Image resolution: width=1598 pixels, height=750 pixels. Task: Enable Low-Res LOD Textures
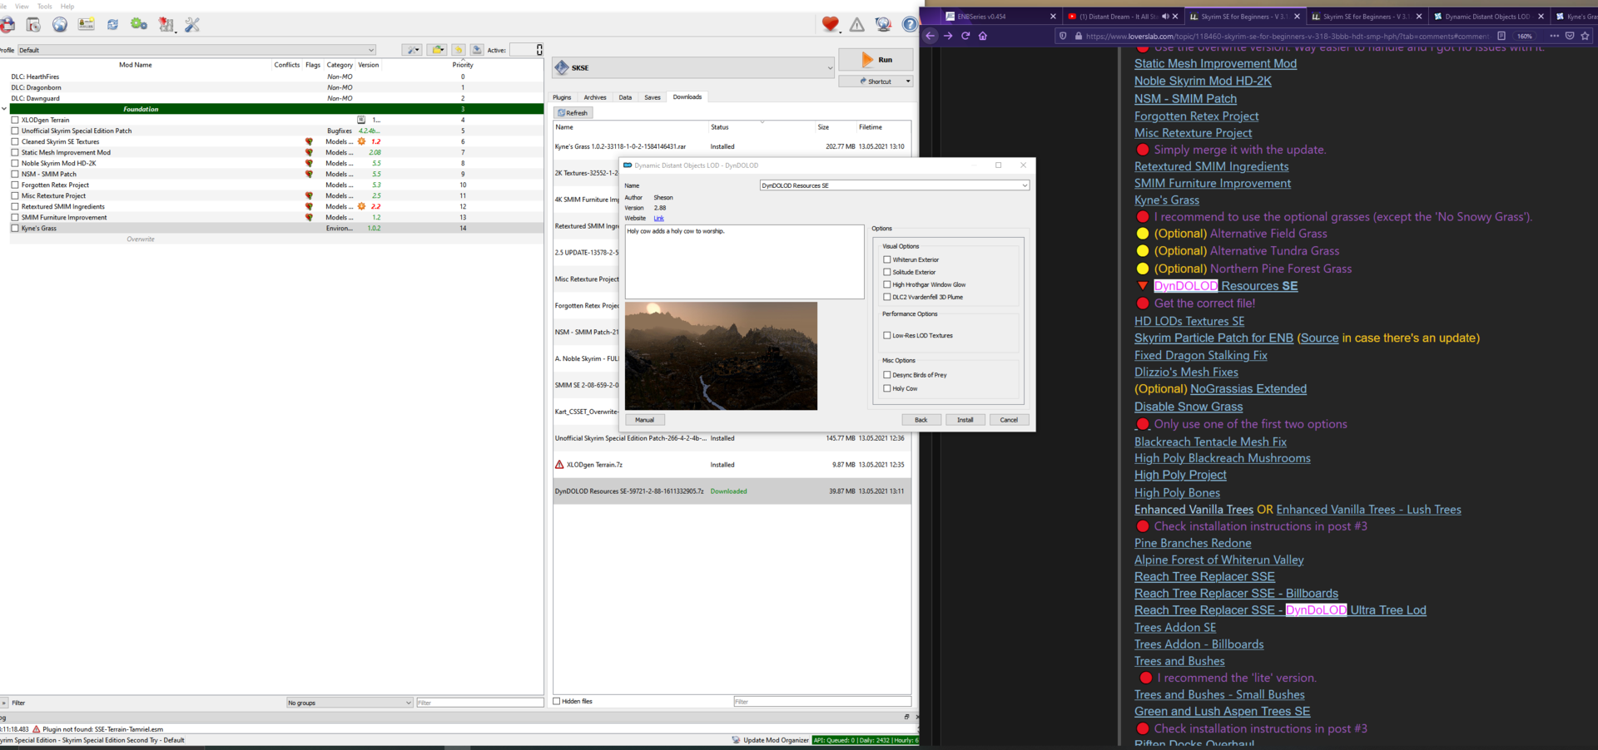tap(887, 335)
